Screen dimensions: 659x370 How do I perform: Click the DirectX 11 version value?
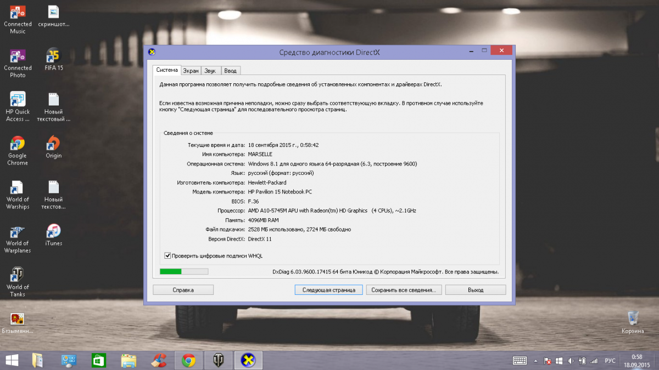click(260, 238)
